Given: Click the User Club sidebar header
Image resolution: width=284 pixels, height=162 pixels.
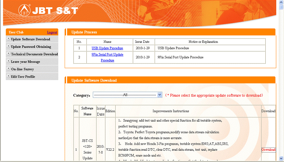Looking at the screenshot, I should click(x=16, y=32).
